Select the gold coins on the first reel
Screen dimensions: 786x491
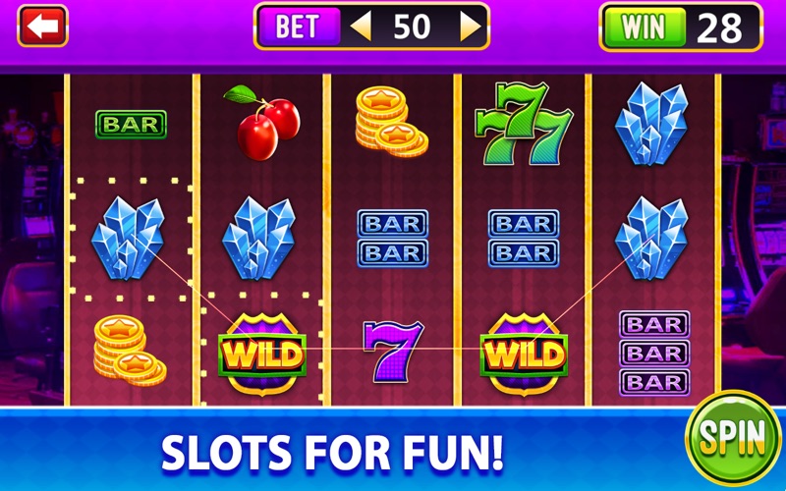click(130, 351)
